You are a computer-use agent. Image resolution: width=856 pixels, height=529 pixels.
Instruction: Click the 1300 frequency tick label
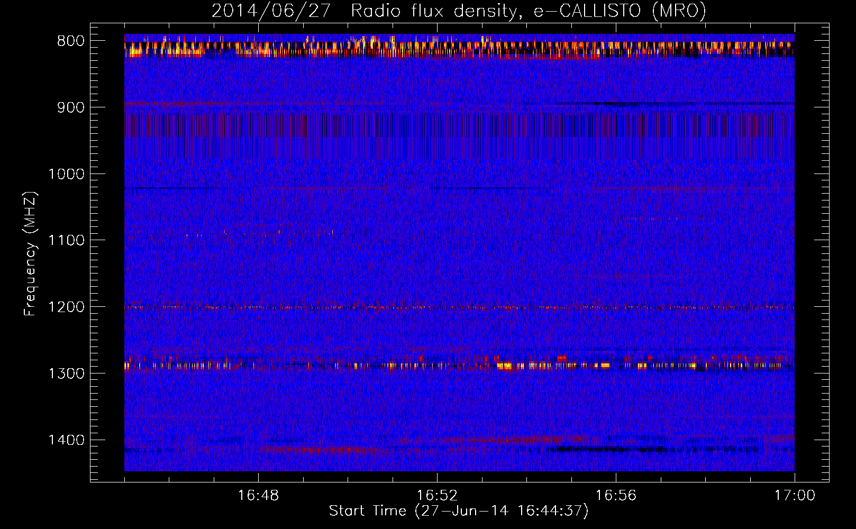point(66,373)
